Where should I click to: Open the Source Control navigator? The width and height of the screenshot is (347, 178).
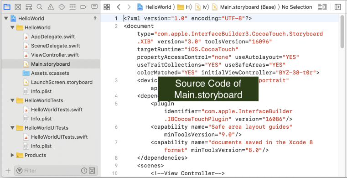18,7
